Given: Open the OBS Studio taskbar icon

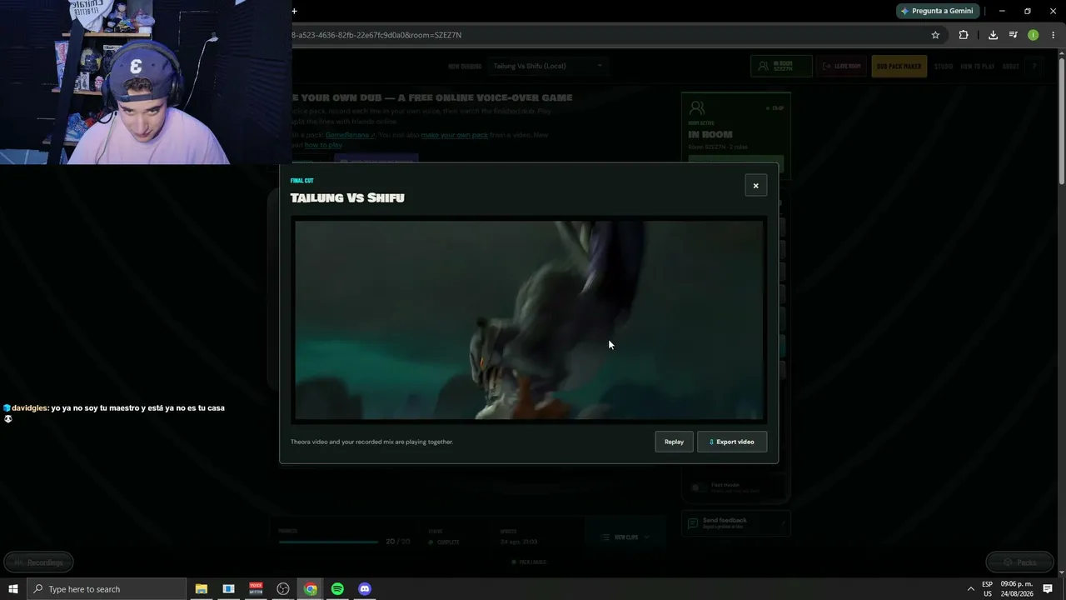Looking at the screenshot, I should point(283,589).
